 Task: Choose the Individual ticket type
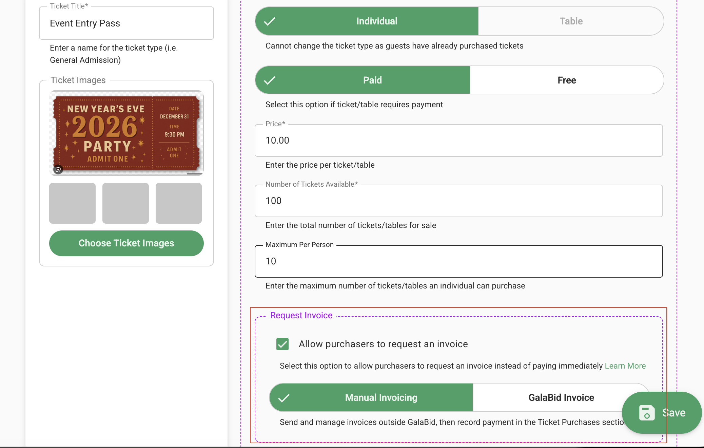point(367,21)
